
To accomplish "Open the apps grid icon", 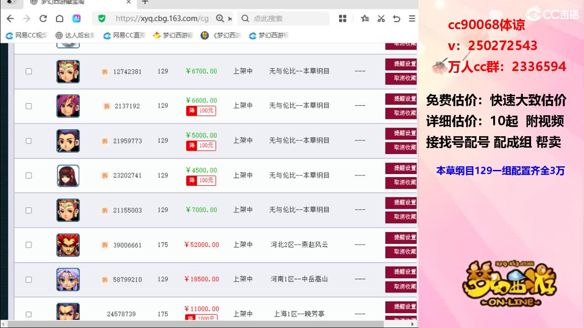I will click(x=343, y=19).
